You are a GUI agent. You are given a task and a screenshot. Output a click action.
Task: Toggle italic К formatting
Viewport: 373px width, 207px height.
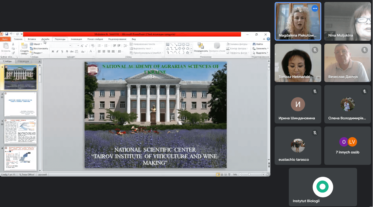[x=57, y=51]
